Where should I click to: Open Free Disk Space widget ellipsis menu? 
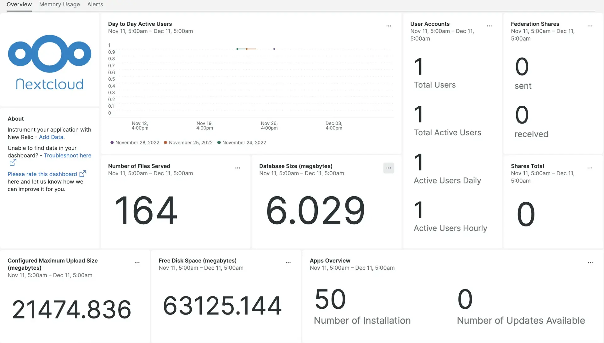click(x=288, y=262)
